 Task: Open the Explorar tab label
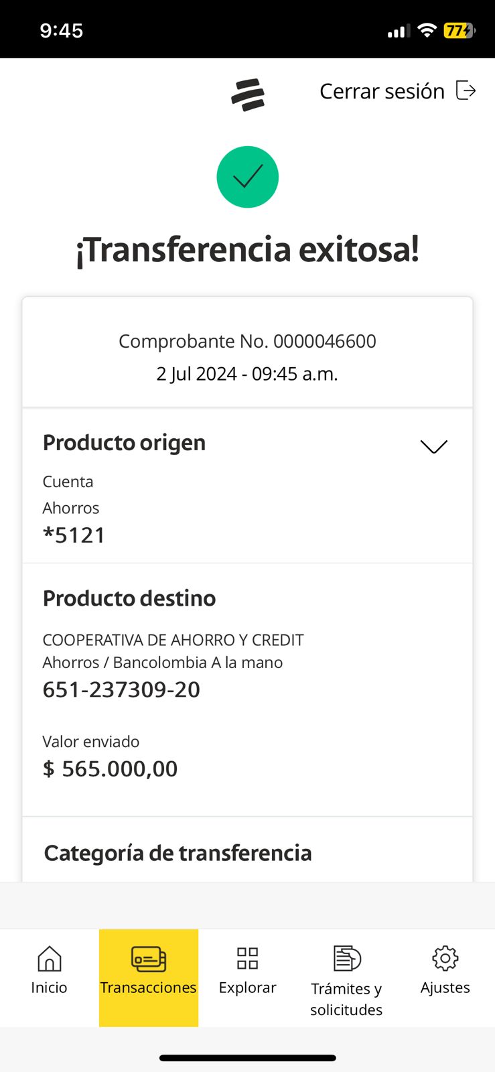click(x=247, y=988)
